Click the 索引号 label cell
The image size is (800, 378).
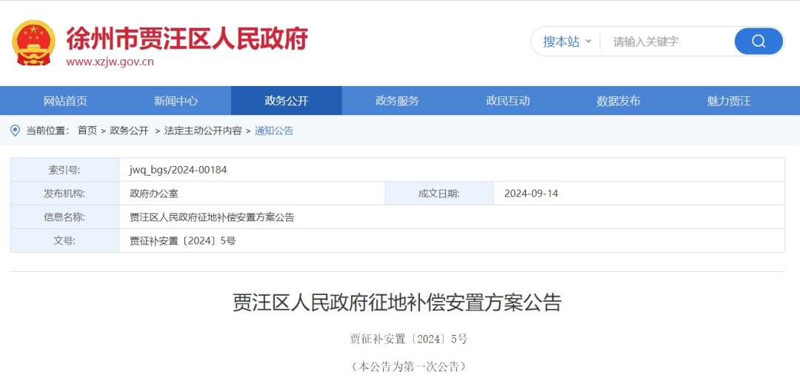pyautogui.click(x=64, y=170)
